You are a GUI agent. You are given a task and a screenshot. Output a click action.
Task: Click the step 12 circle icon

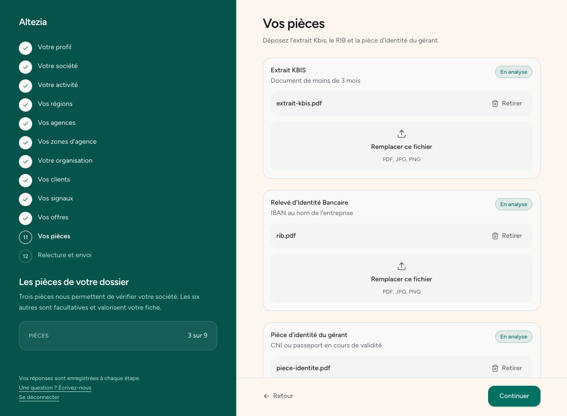pyautogui.click(x=26, y=256)
